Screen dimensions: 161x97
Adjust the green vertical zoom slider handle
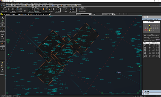pos(9,54)
